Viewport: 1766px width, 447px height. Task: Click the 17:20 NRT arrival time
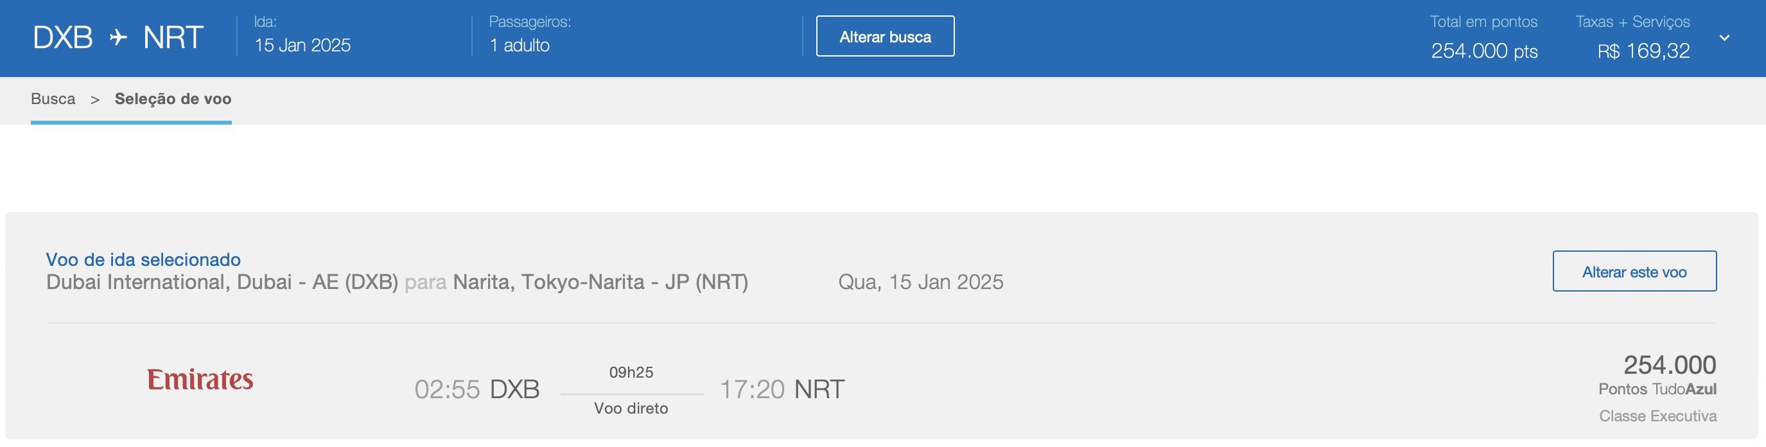click(782, 389)
